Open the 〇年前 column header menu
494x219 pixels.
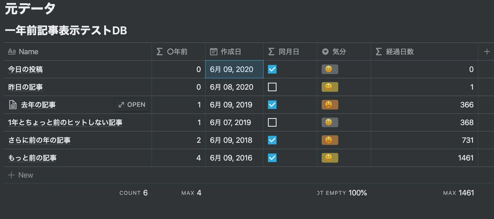(x=179, y=52)
